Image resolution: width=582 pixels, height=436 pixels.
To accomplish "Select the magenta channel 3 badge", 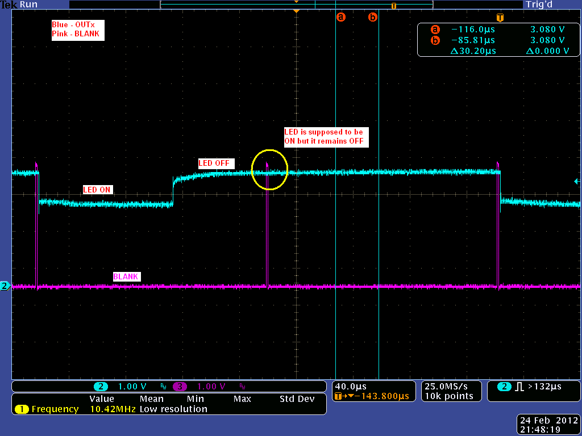I will 180,387.
